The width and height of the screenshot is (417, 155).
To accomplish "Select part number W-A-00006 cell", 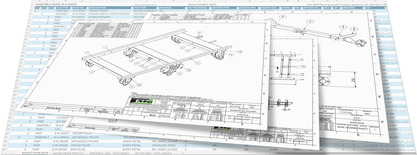I will pyautogui.click(x=79, y=14).
